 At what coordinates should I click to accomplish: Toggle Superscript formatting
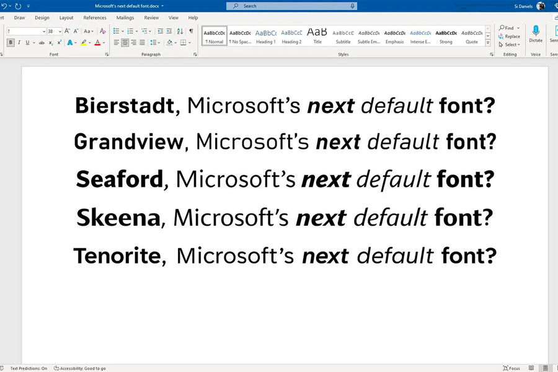pyautogui.click(x=59, y=43)
